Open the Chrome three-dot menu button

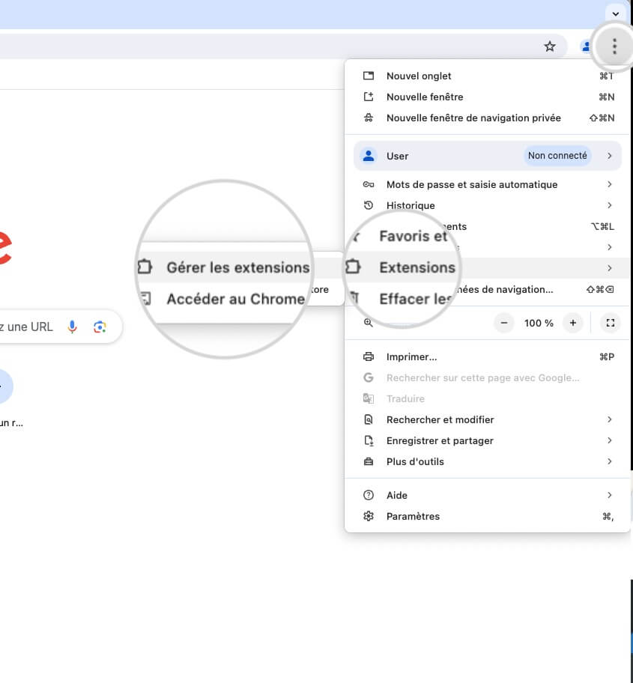point(614,46)
